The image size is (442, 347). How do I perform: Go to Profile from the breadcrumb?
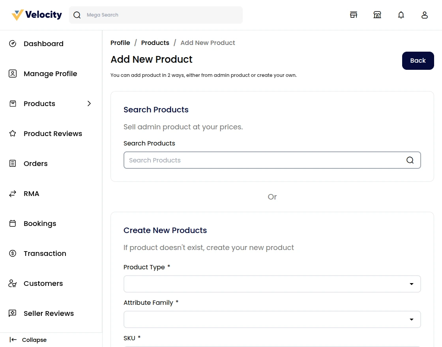tap(120, 43)
